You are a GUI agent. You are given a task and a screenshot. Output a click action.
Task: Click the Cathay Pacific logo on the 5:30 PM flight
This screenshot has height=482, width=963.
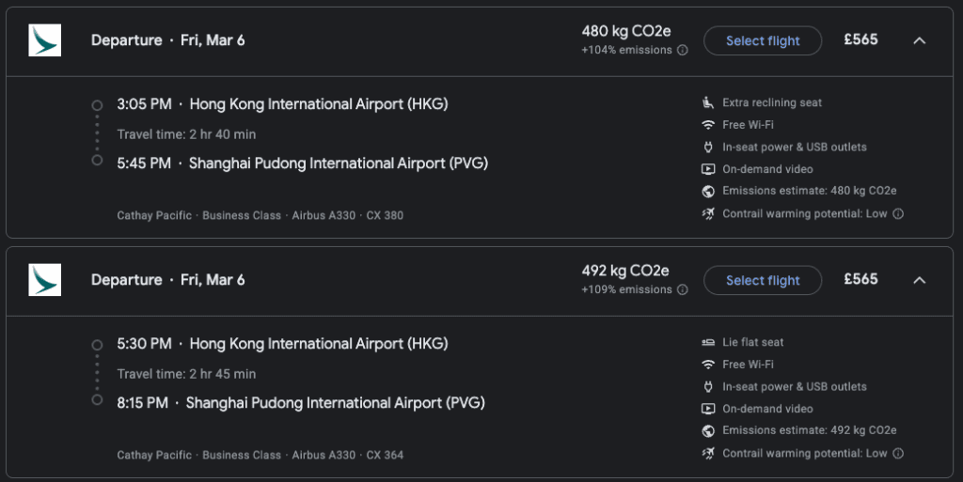point(44,280)
